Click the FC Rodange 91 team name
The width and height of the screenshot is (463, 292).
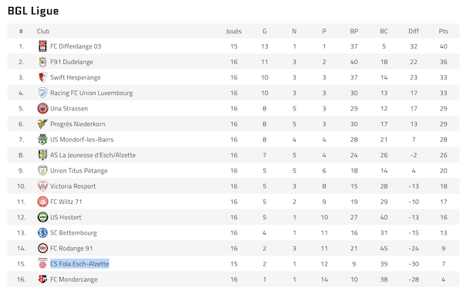(x=72, y=248)
